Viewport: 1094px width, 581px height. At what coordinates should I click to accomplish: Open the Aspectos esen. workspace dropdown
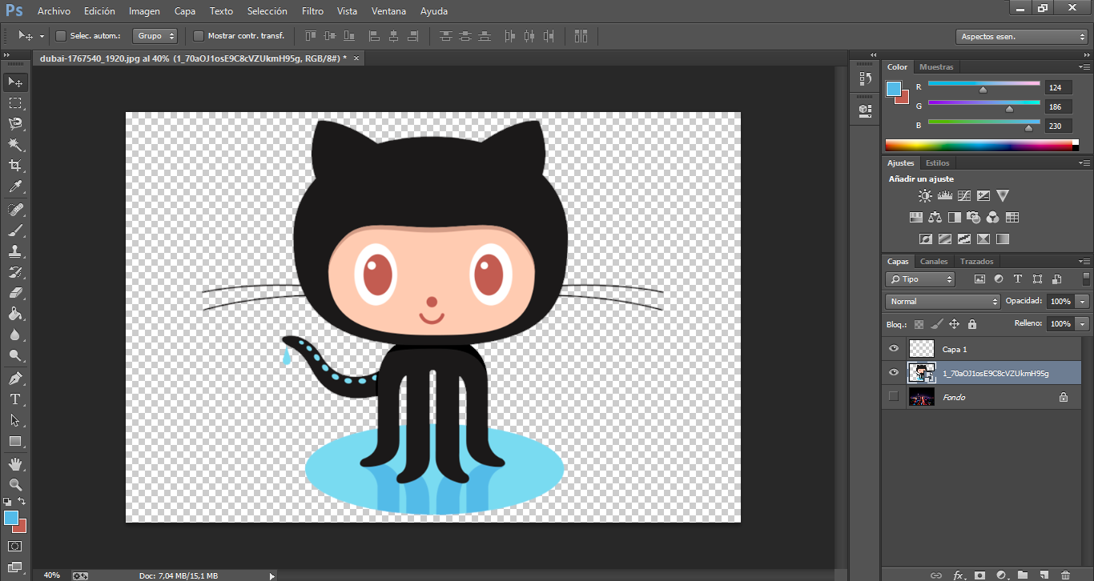click(1021, 37)
